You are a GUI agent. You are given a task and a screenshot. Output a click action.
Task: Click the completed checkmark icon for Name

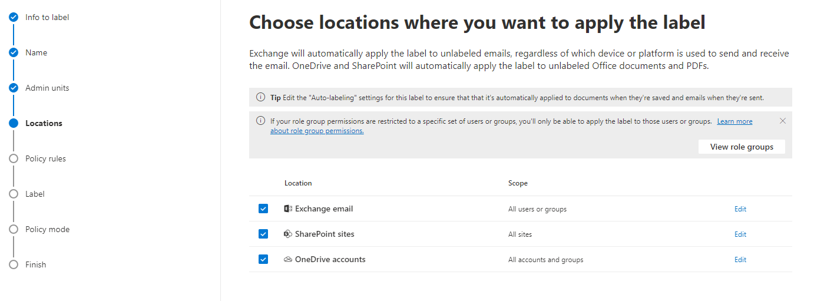(14, 52)
